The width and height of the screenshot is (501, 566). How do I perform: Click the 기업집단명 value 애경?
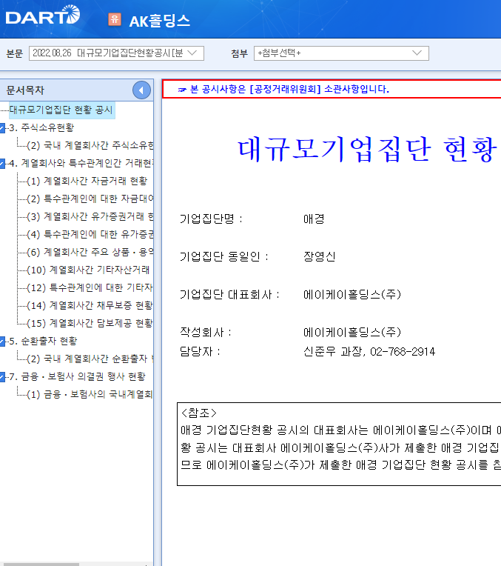point(314,219)
